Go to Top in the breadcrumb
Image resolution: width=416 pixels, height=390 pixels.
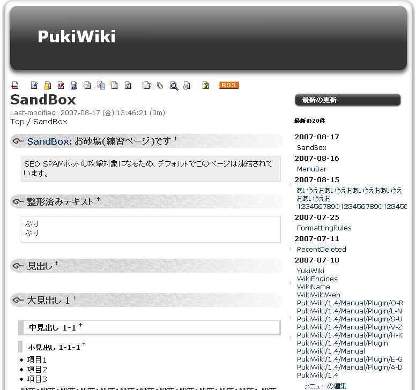tap(17, 122)
